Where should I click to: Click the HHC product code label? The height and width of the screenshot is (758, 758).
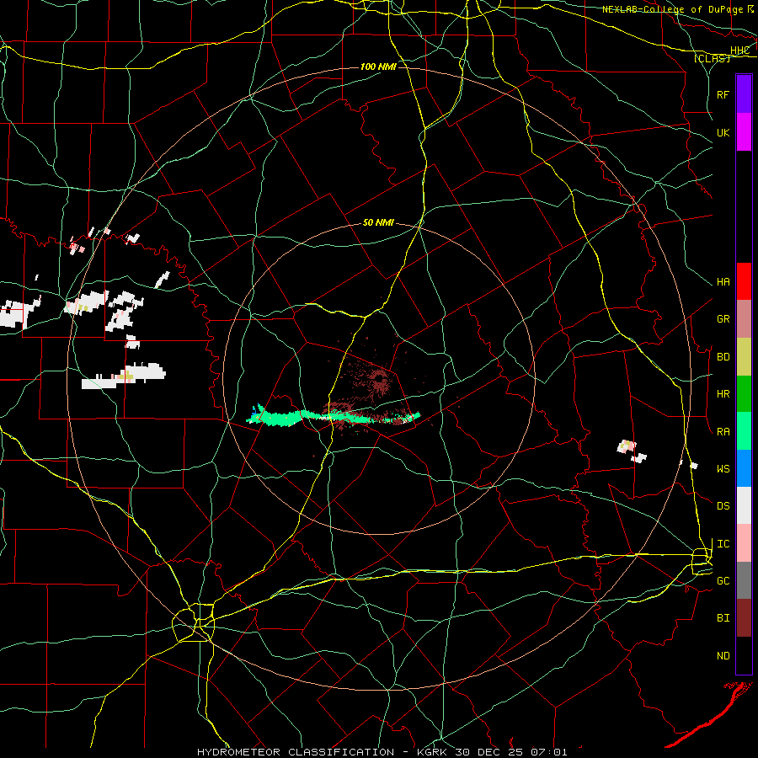(739, 51)
